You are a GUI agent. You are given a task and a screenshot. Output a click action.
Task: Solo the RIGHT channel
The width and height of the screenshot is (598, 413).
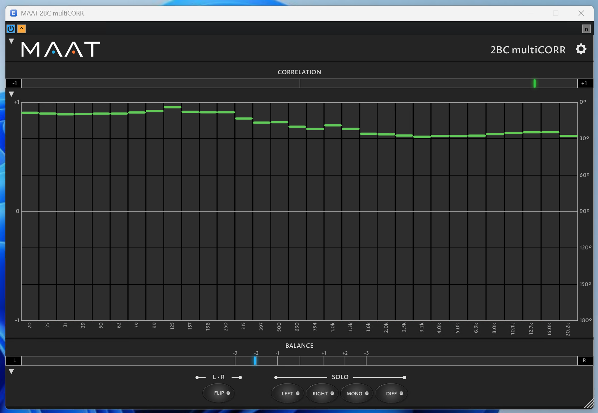click(x=323, y=394)
